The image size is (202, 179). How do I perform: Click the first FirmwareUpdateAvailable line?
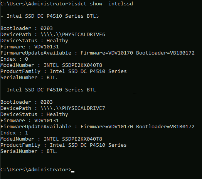click(x=98, y=53)
